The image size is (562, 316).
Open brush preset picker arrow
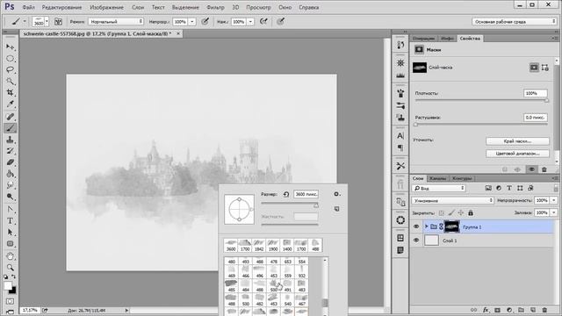pyautogui.click(x=47, y=22)
